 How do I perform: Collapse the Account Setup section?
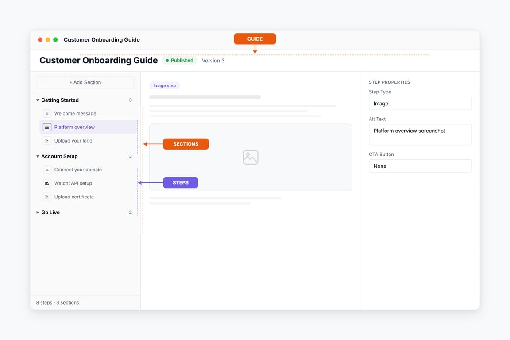coord(37,156)
